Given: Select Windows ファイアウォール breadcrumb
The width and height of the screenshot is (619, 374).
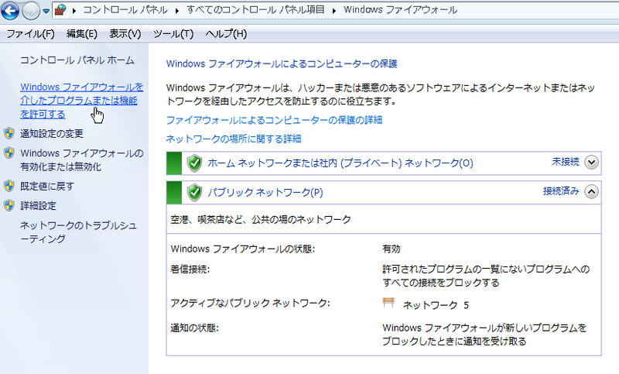Looking at the screenshot, I should pos(400,10).
